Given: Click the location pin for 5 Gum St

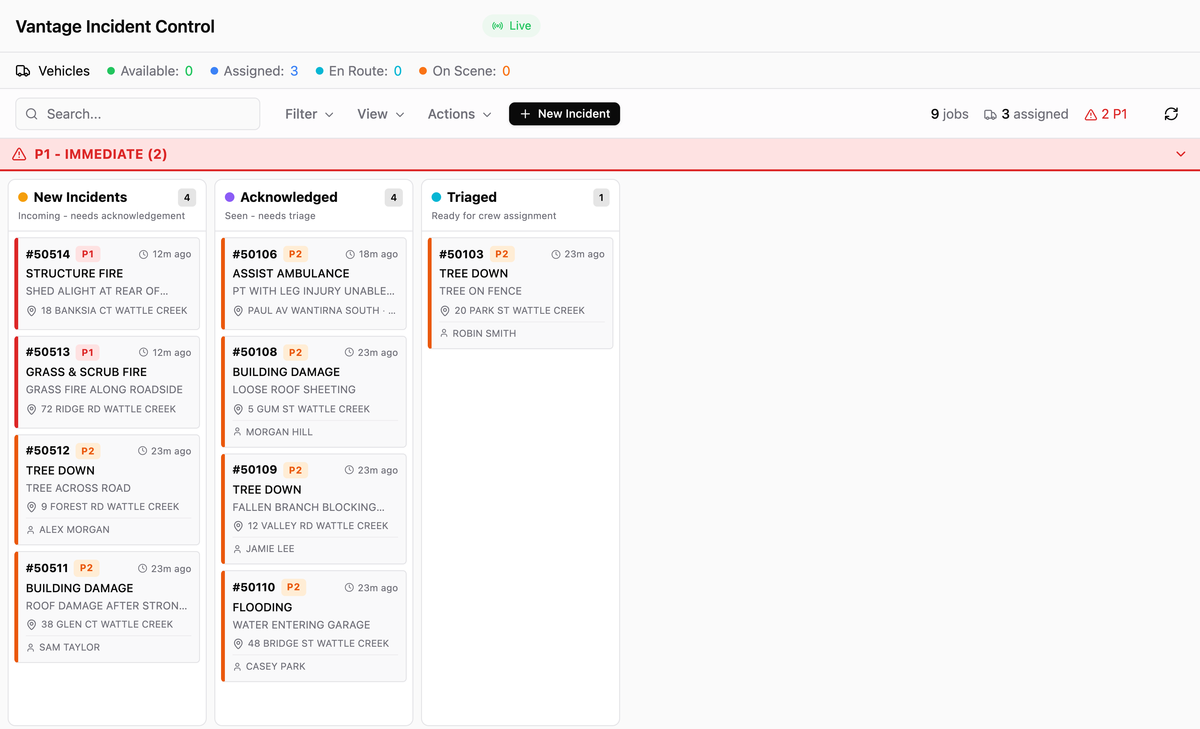Looking at the screenshot, I should pyautogui.click(x=238, y=409).
